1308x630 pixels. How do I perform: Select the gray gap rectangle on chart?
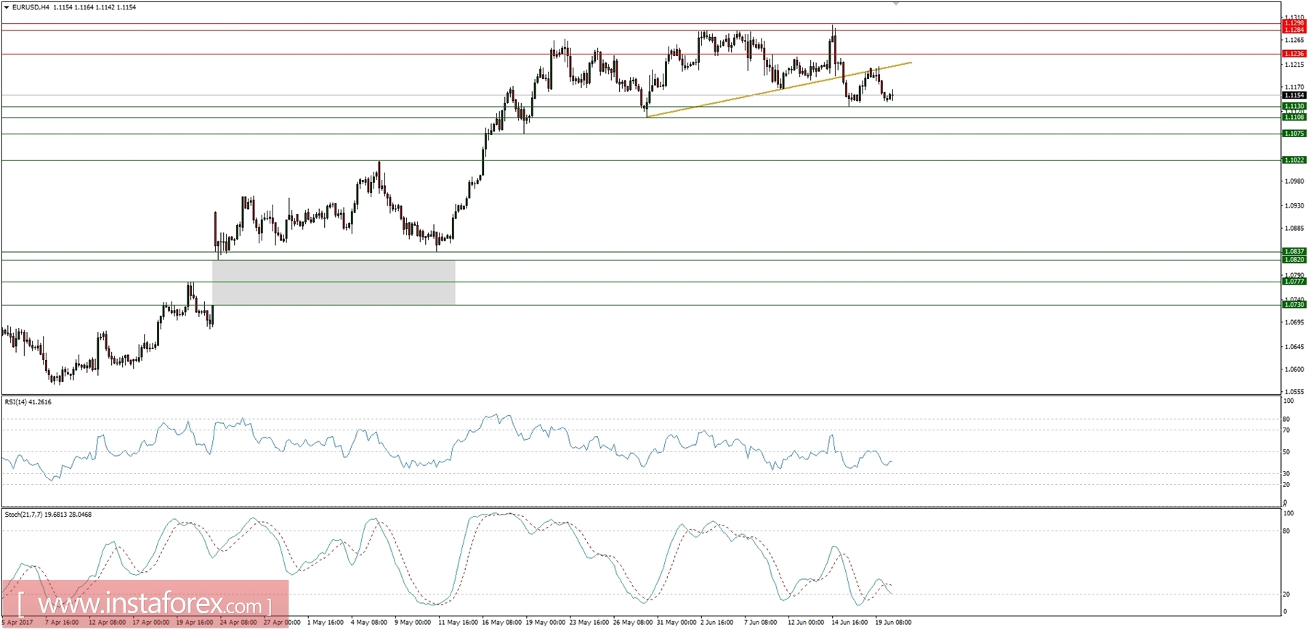click(334, 282)
